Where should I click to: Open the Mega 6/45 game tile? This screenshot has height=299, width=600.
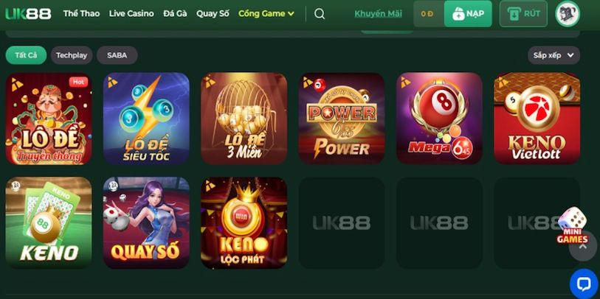pos(439,119)
